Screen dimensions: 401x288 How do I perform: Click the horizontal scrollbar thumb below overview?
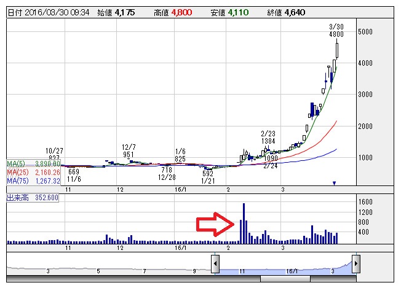click(x=285, y=279)
